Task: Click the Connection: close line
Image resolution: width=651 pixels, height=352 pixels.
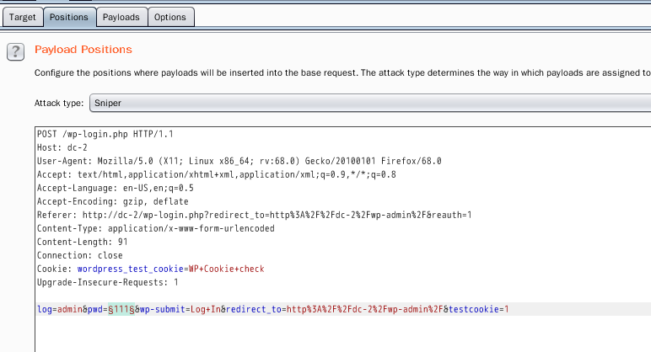Action: point(80,255)
